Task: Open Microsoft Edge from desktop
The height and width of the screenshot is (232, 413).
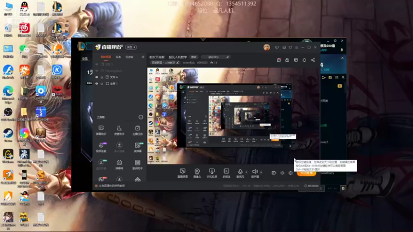Action: click(x=8, y=94)
